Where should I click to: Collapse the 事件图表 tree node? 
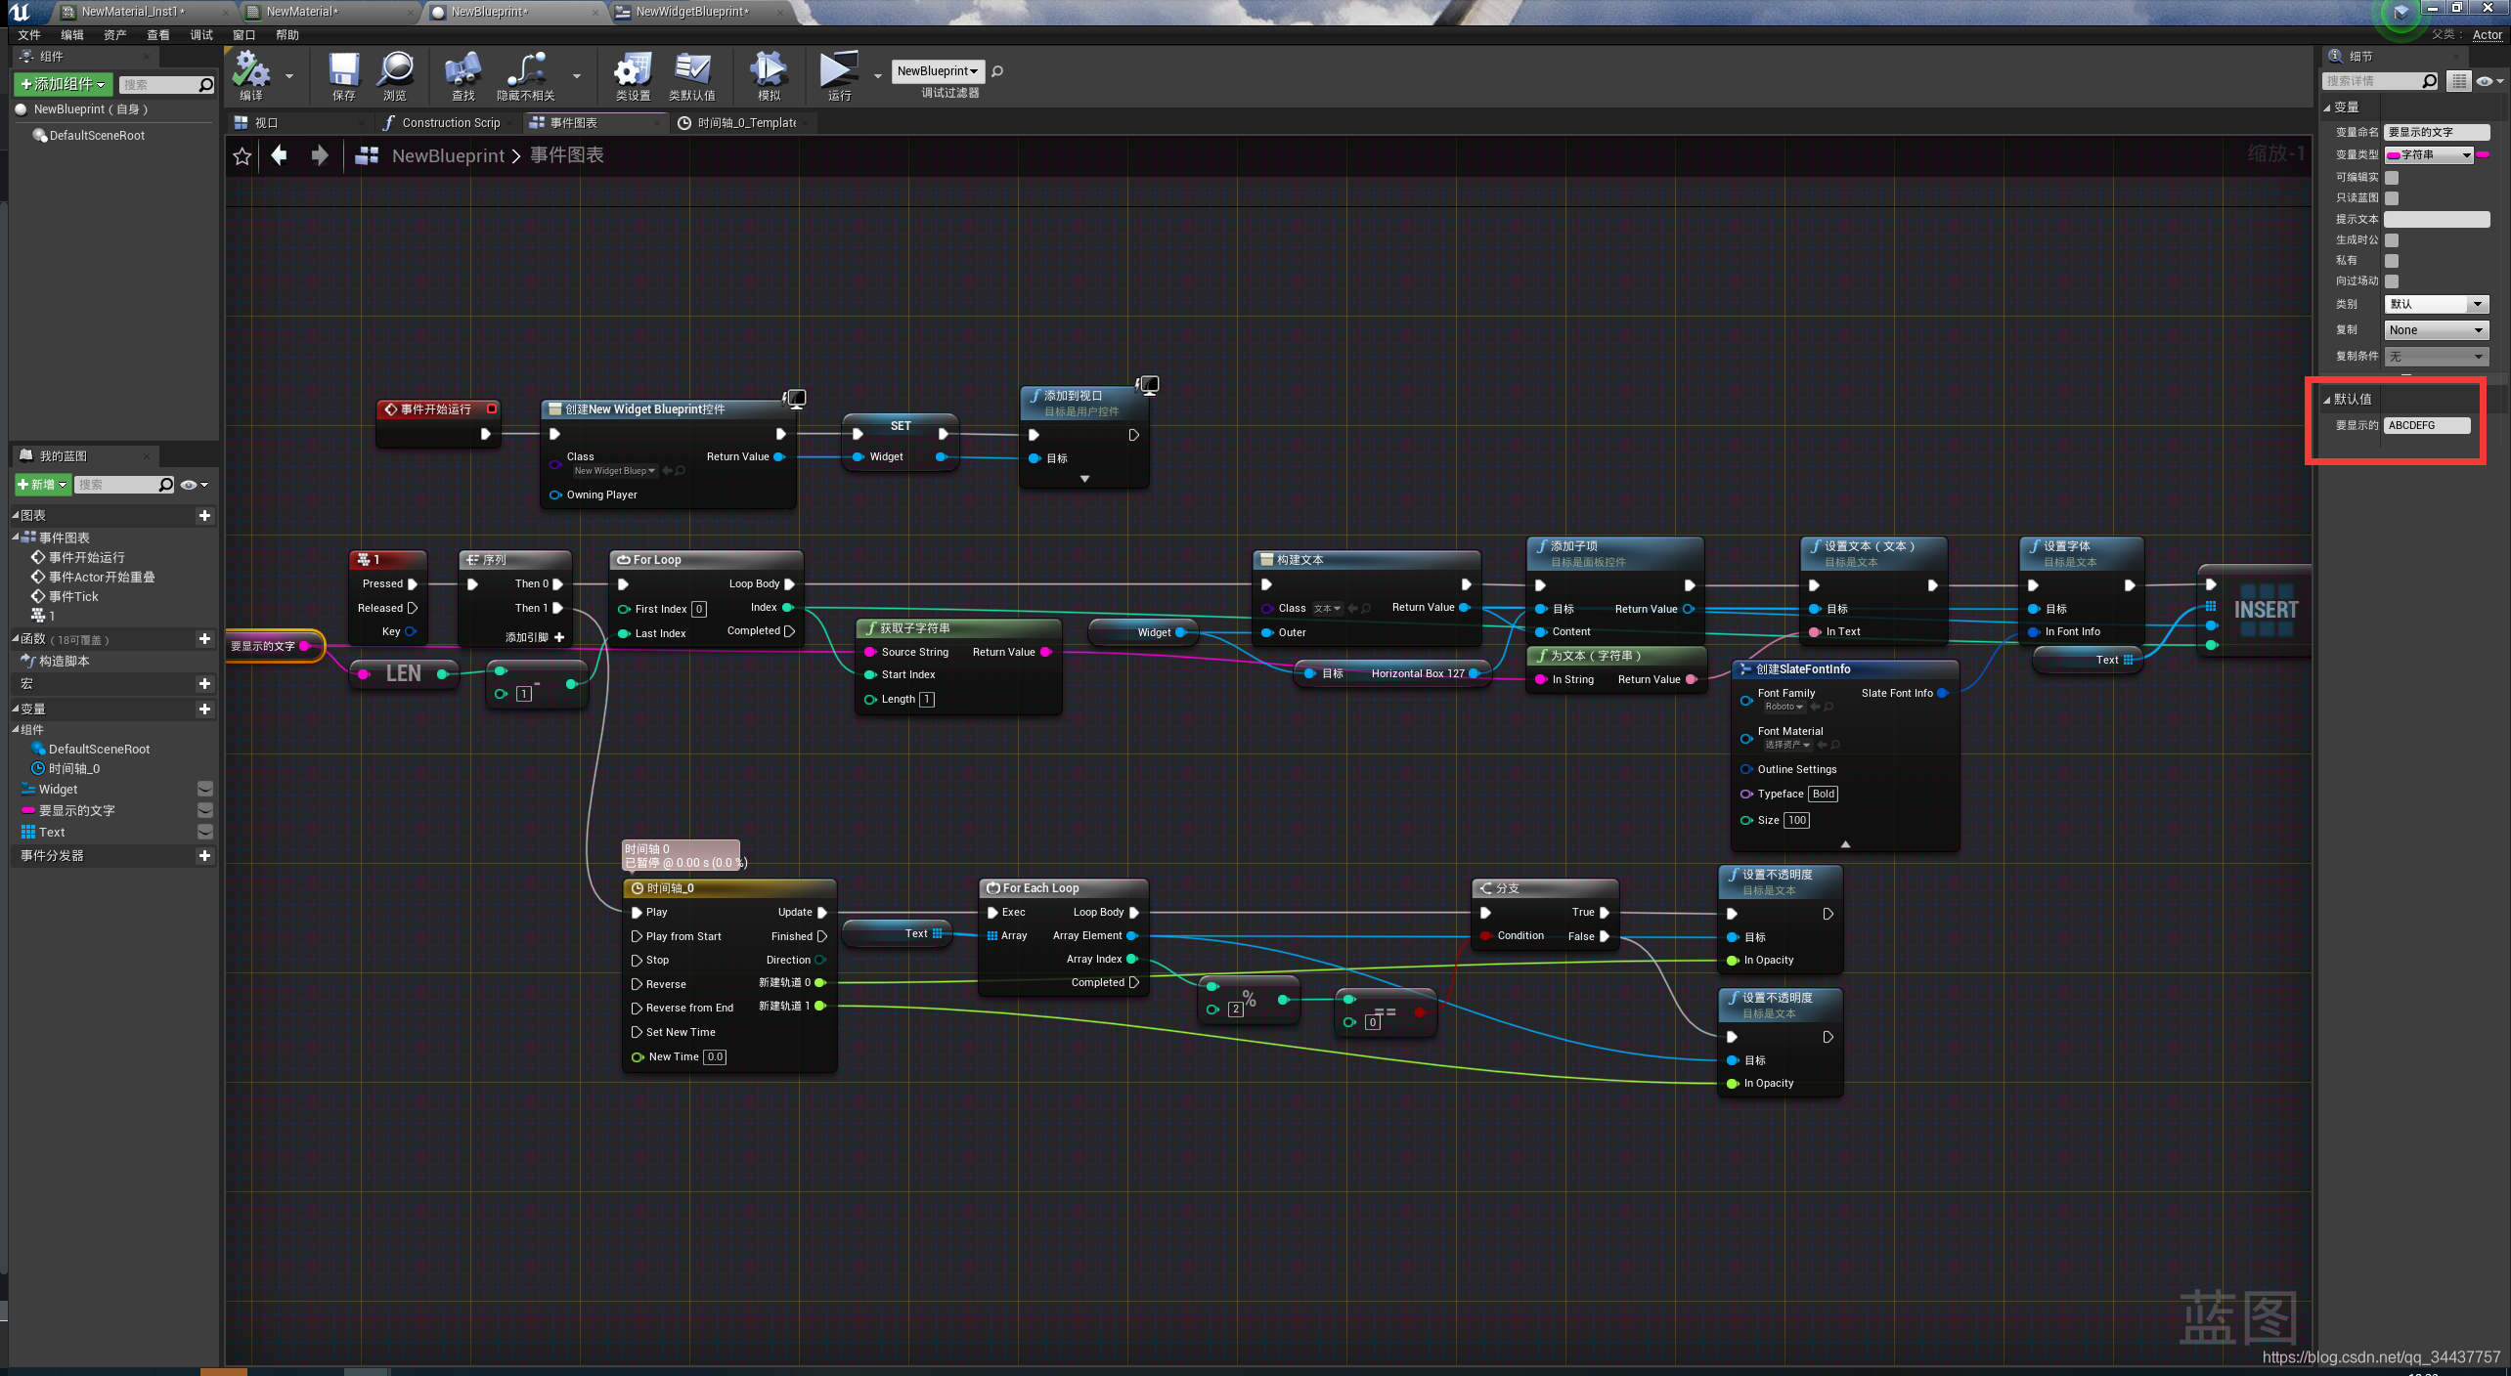[x=16, y=537]
